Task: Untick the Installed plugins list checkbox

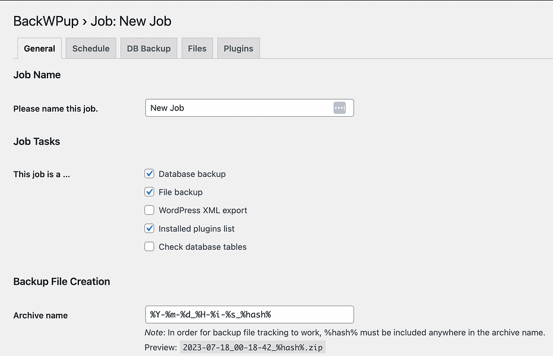Action: pos(150,228)
